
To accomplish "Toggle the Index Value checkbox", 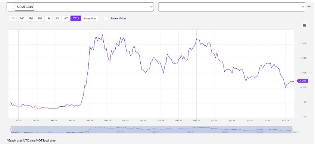I will pyautogui.click(x=106, y=19).
